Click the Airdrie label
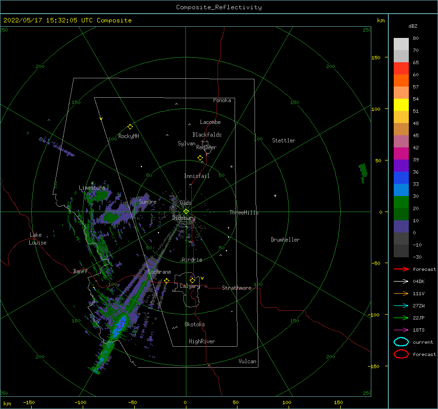The width and height of the screenshot is (438, 409). point(192,260)
